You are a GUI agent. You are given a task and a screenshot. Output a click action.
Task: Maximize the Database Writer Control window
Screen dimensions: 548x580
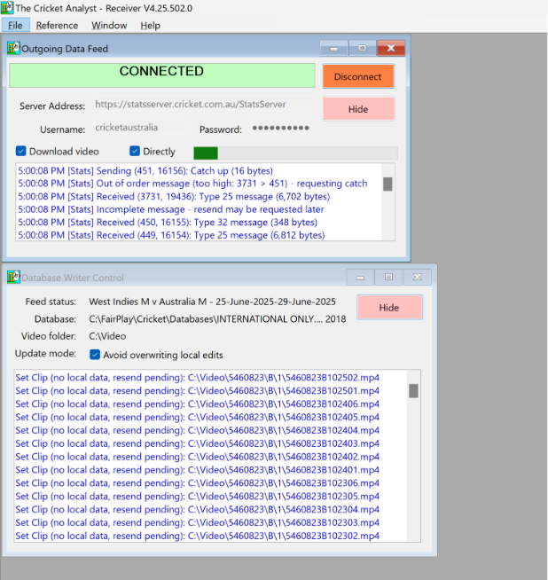388,278
